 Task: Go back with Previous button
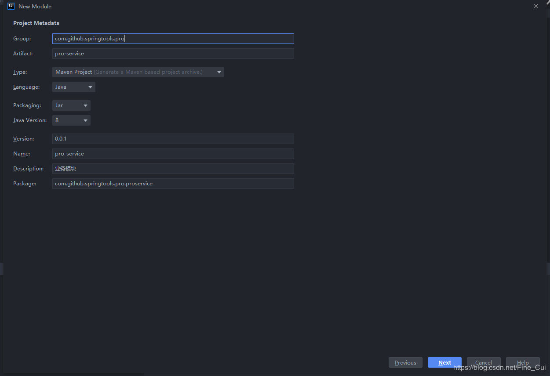click(405, 362)
